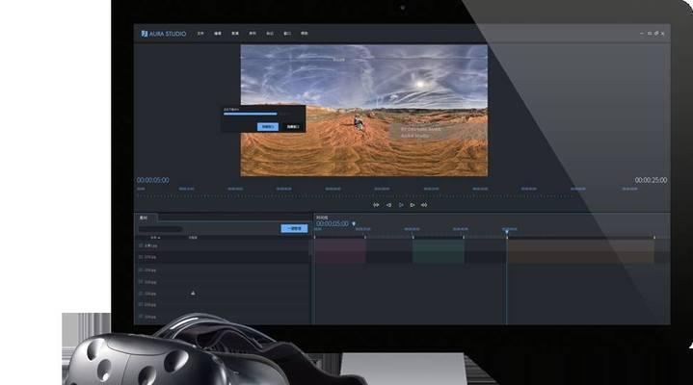Select the pink clip on the timeline
Screen dimensions: 693x385
tap(340, 250)
